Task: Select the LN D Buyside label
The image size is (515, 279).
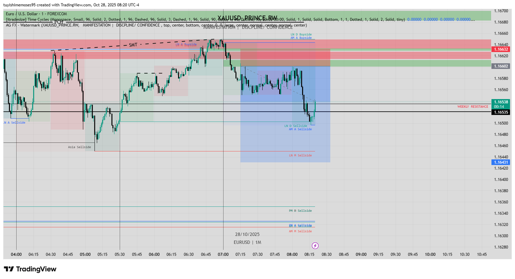Action: point(301,34)
